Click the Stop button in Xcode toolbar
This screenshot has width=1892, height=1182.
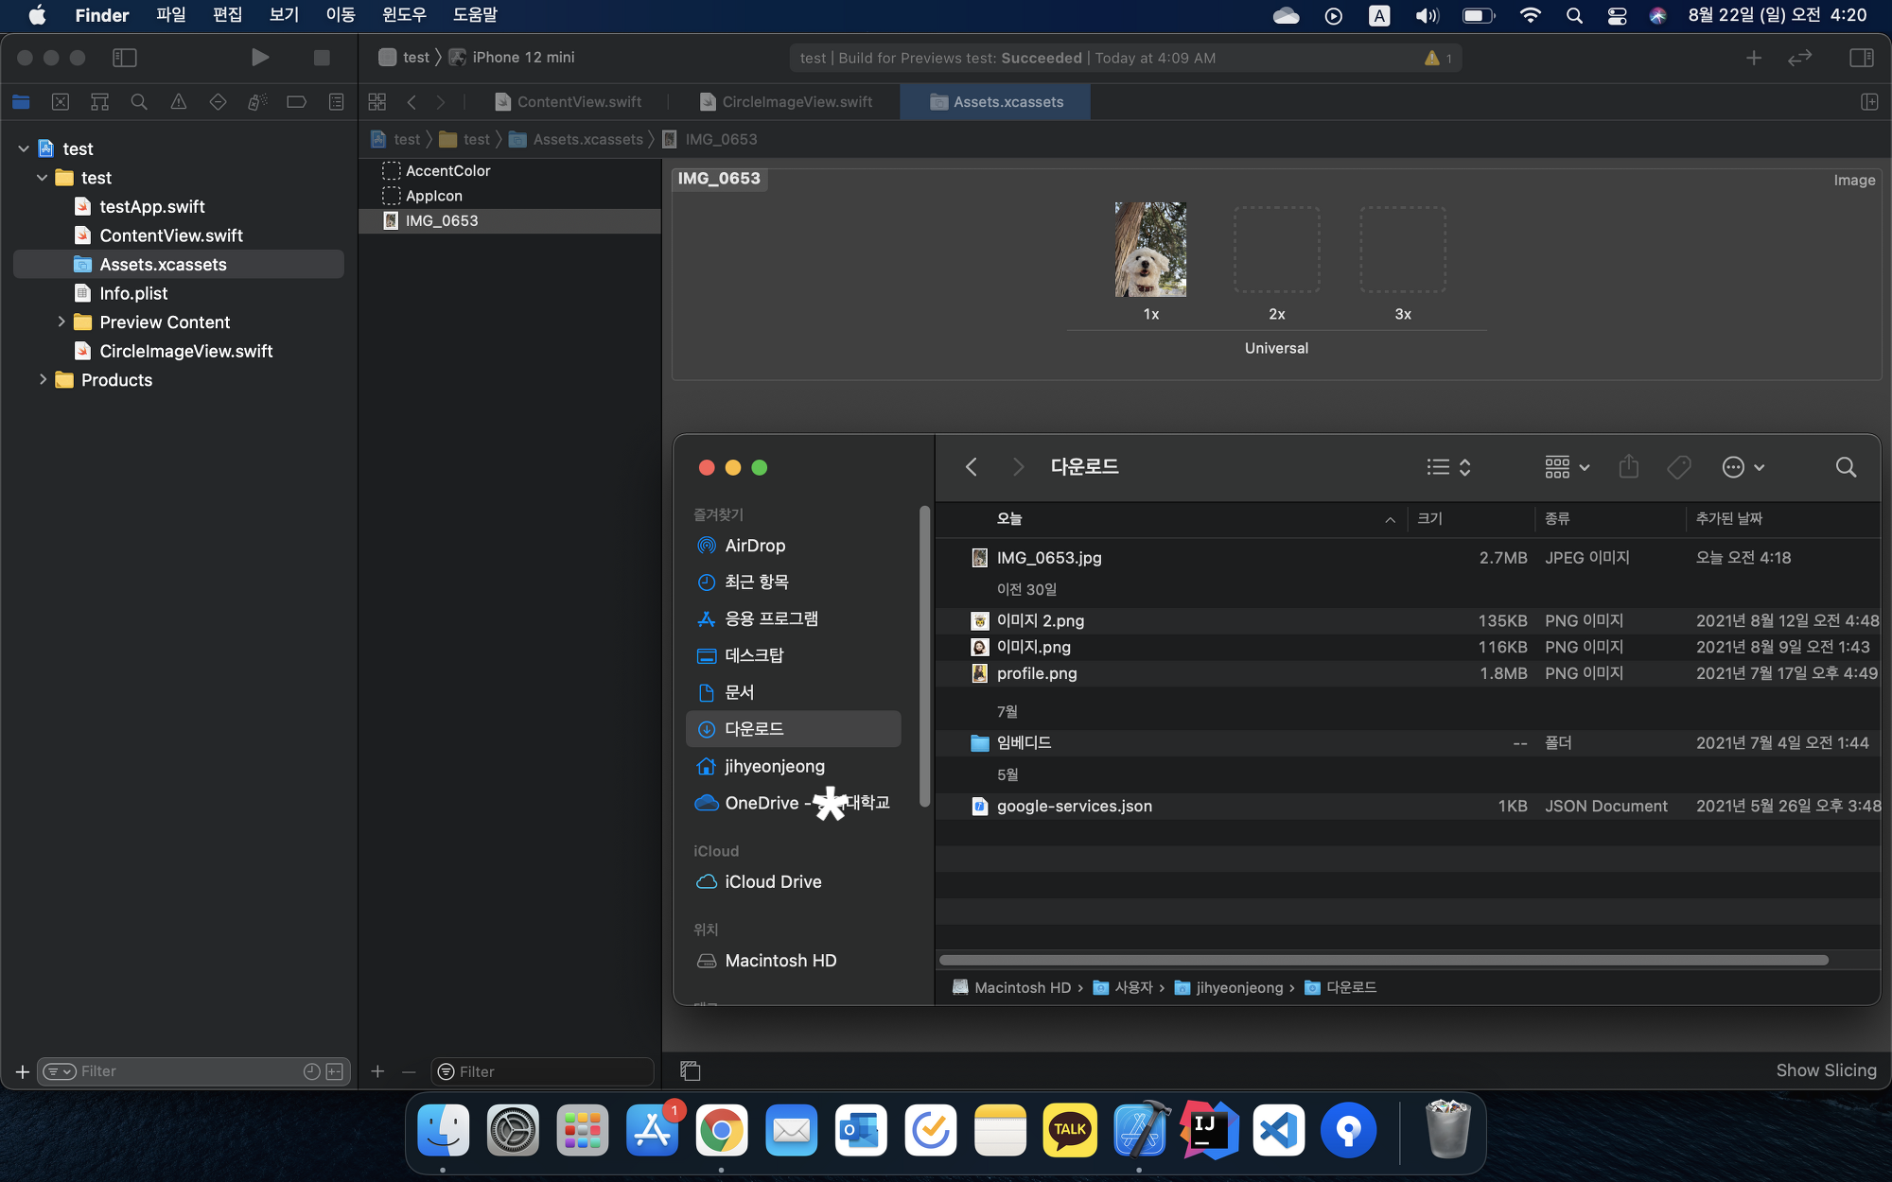click(x=322, y=58)
